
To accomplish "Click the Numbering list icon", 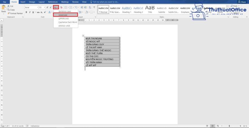I will [71, 7].
